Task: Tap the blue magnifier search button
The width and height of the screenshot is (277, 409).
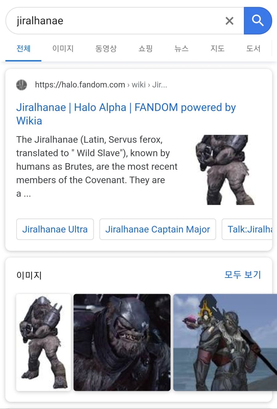Action: (258, 21)
